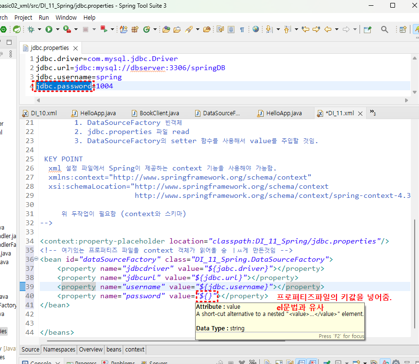Click the jdbc.username=spring line
419x364 pixels.
click(79, 77)
